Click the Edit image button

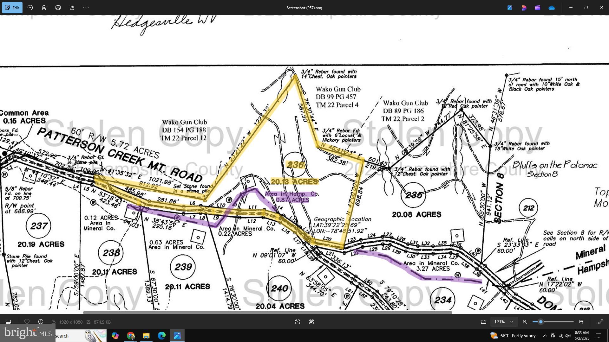coord(12,8)
